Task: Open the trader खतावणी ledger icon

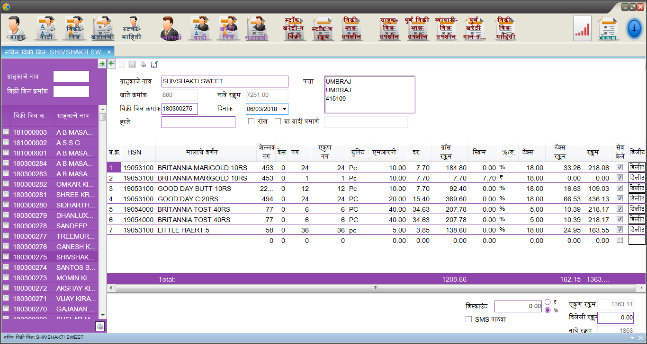Action: [x=257, y=28]
